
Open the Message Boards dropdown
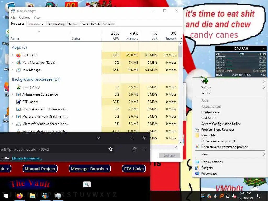point(90,169)
